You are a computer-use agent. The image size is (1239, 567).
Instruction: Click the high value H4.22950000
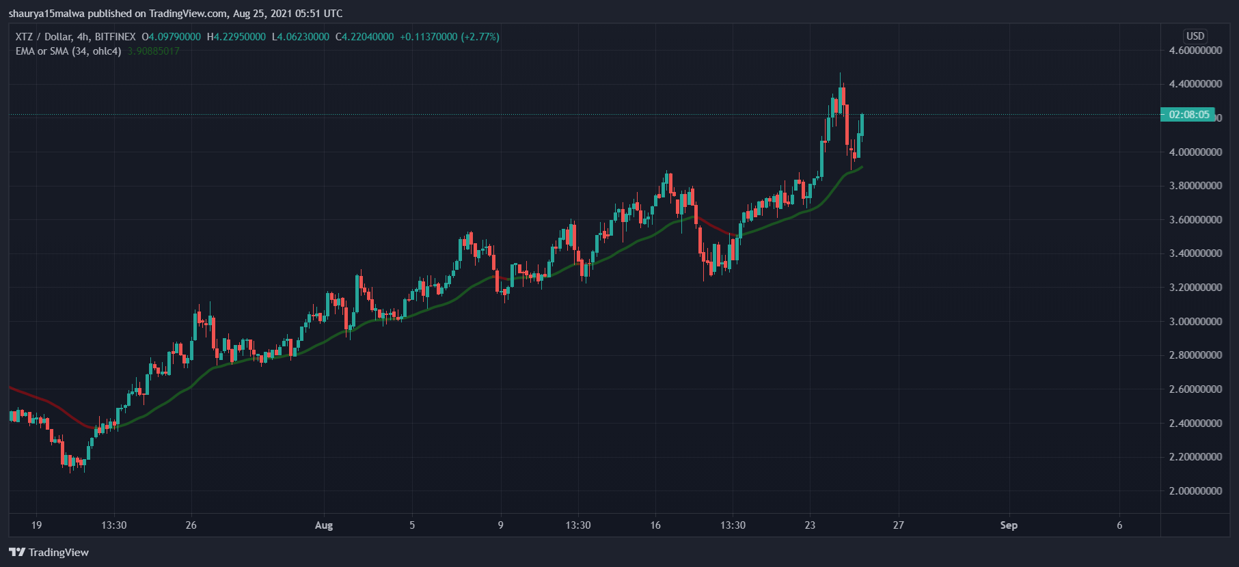click(236, 37)
